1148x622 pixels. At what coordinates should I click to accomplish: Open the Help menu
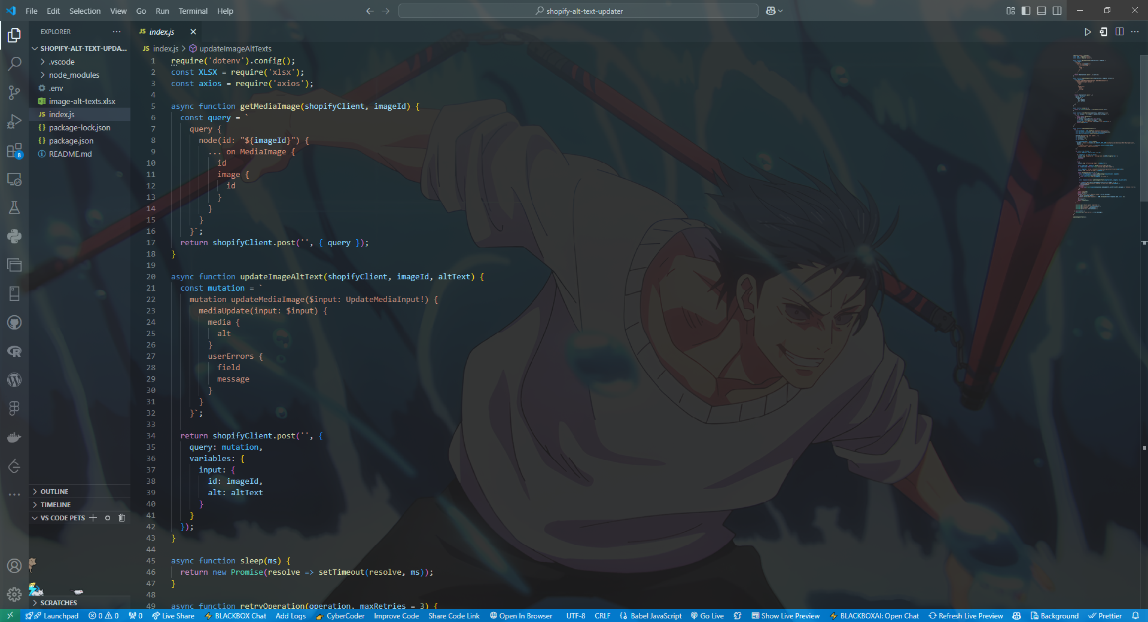(x=225, y=11)
